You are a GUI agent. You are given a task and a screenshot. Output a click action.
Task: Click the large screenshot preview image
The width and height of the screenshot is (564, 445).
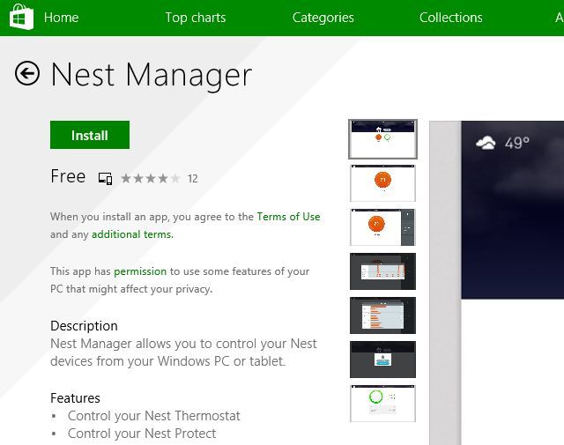496,283
